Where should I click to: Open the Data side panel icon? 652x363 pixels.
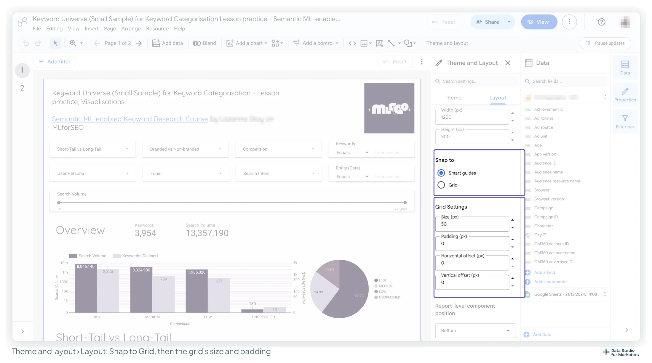pos(625,68)
